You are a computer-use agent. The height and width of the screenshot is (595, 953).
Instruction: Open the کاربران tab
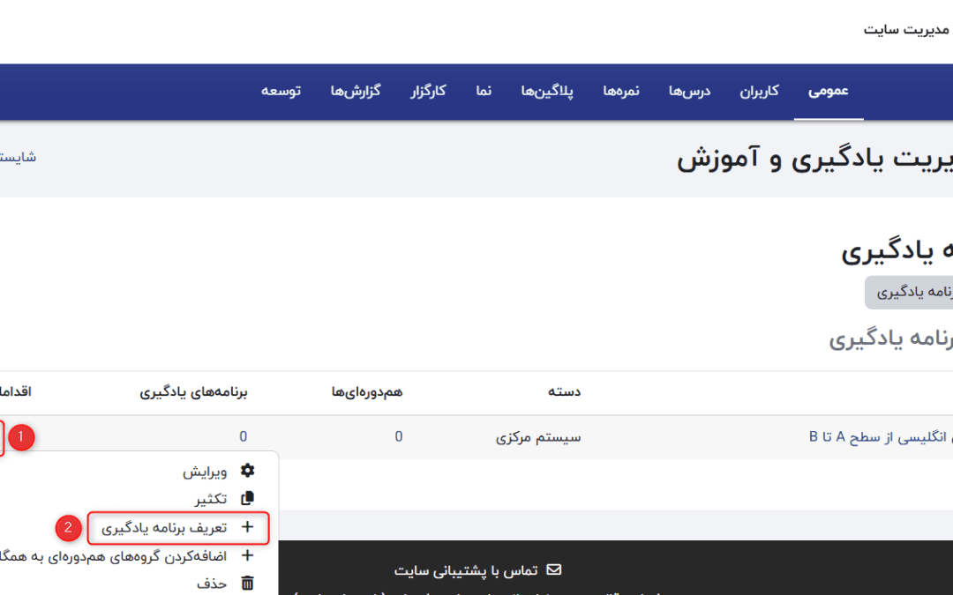759,91
